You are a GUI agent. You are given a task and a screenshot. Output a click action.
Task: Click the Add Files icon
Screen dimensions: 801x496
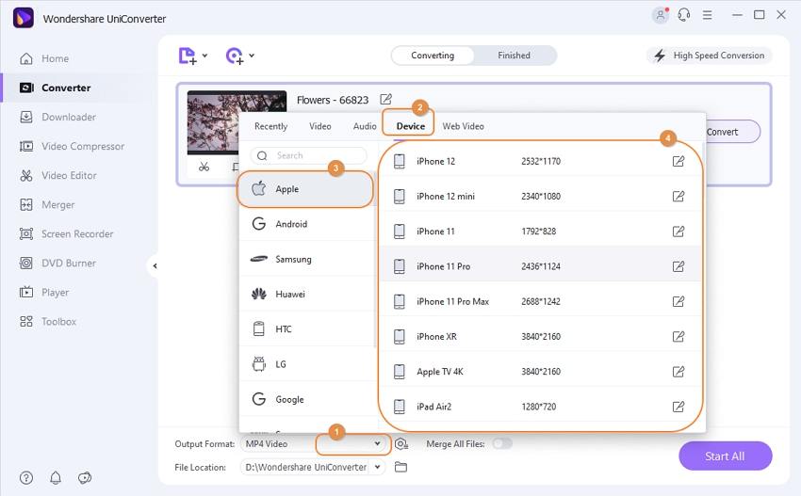pos(187,56)
